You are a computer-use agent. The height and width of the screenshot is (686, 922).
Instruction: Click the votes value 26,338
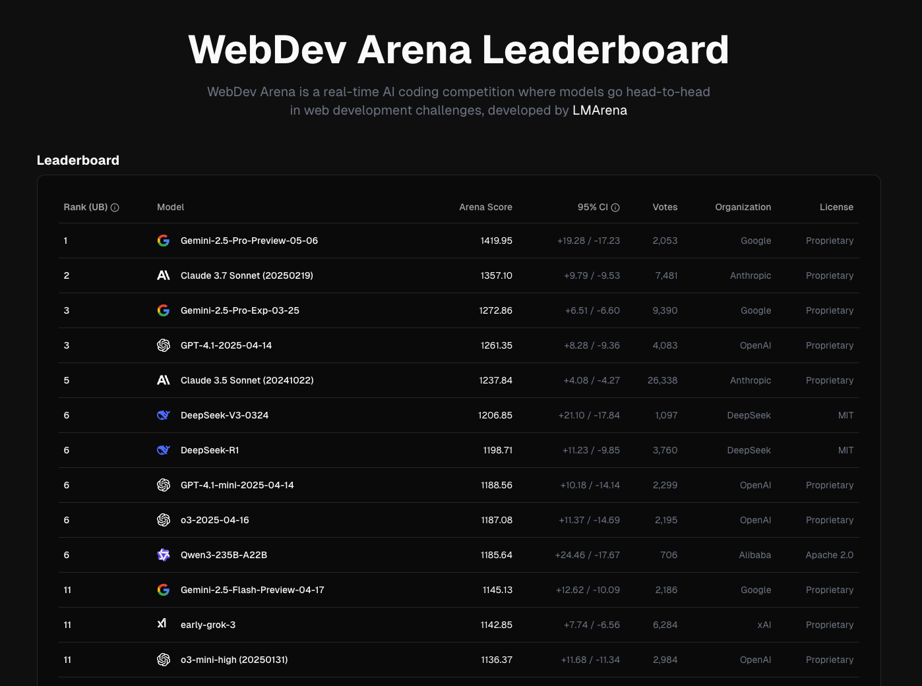click(662, 380)
